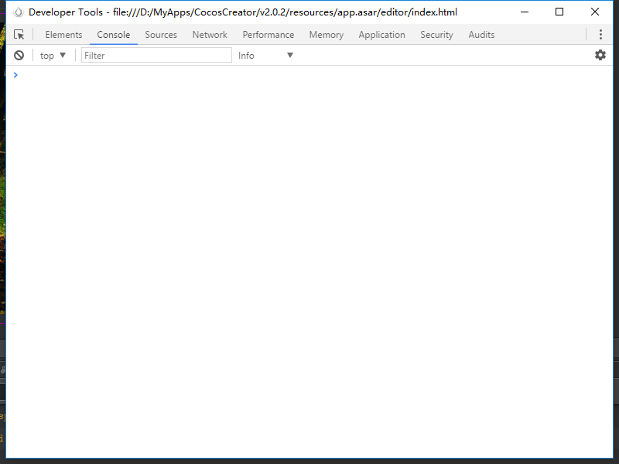This screenshot has height=464, width=619.
Task: Open the DevTools three-dot customize menu
Action: (x=600, y=35)
